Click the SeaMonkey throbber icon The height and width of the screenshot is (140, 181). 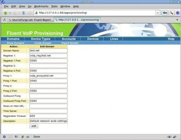[x=178, y=13]
